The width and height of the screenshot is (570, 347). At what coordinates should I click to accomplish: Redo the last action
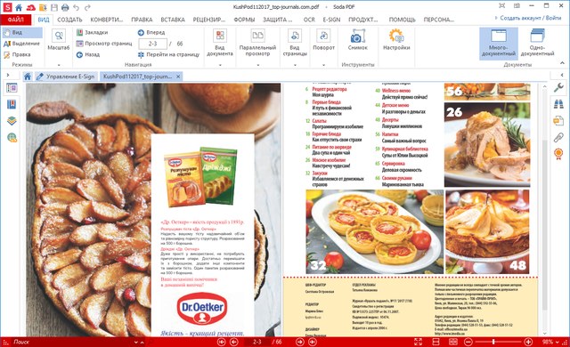(x=87, y=7)
